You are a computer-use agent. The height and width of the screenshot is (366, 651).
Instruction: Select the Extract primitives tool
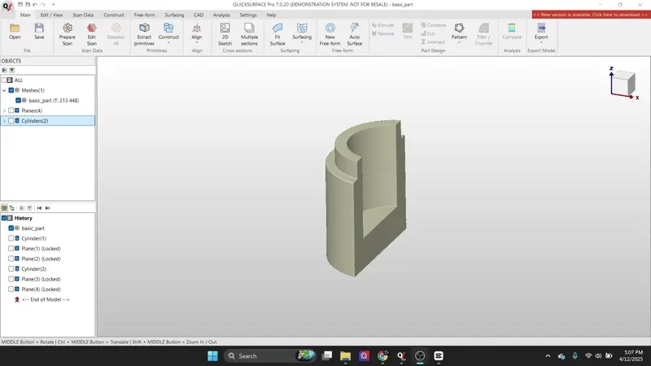coord(144,33)
